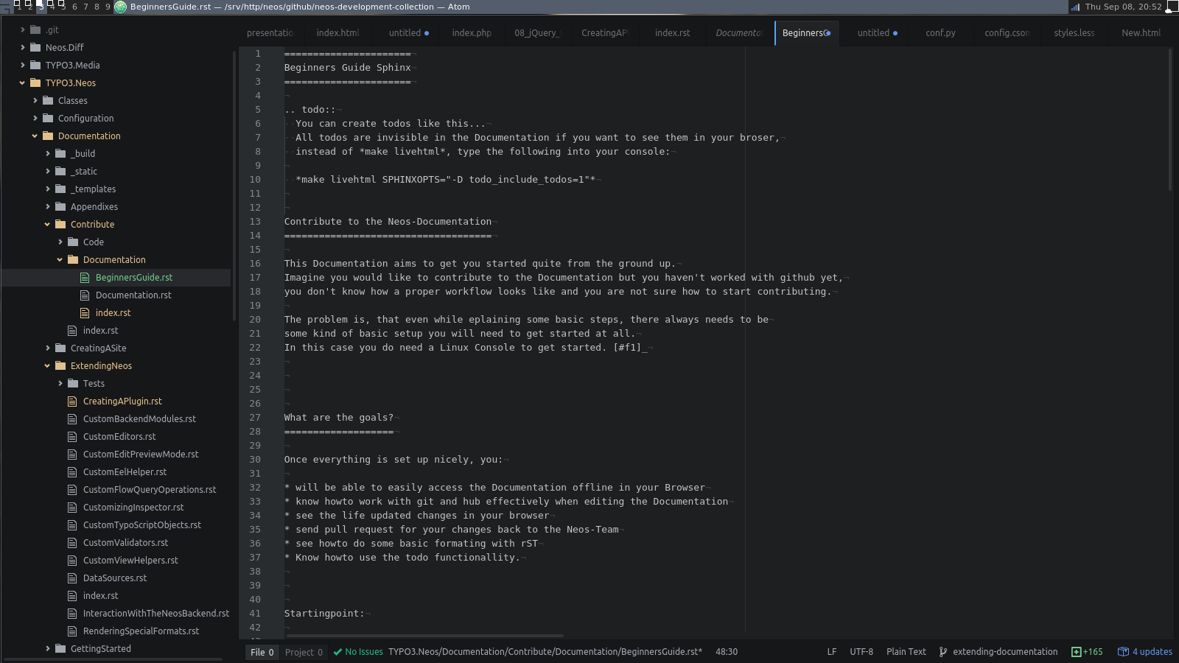The height and width of the screenshot is (663, 1179).
Task: Click the No Issues checkmark icon
Action: pyautogui.click(x=337, y=652)
